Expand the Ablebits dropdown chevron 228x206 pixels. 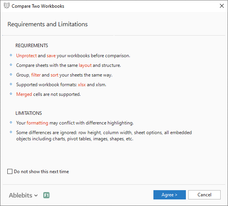click(x=36, y=196)
